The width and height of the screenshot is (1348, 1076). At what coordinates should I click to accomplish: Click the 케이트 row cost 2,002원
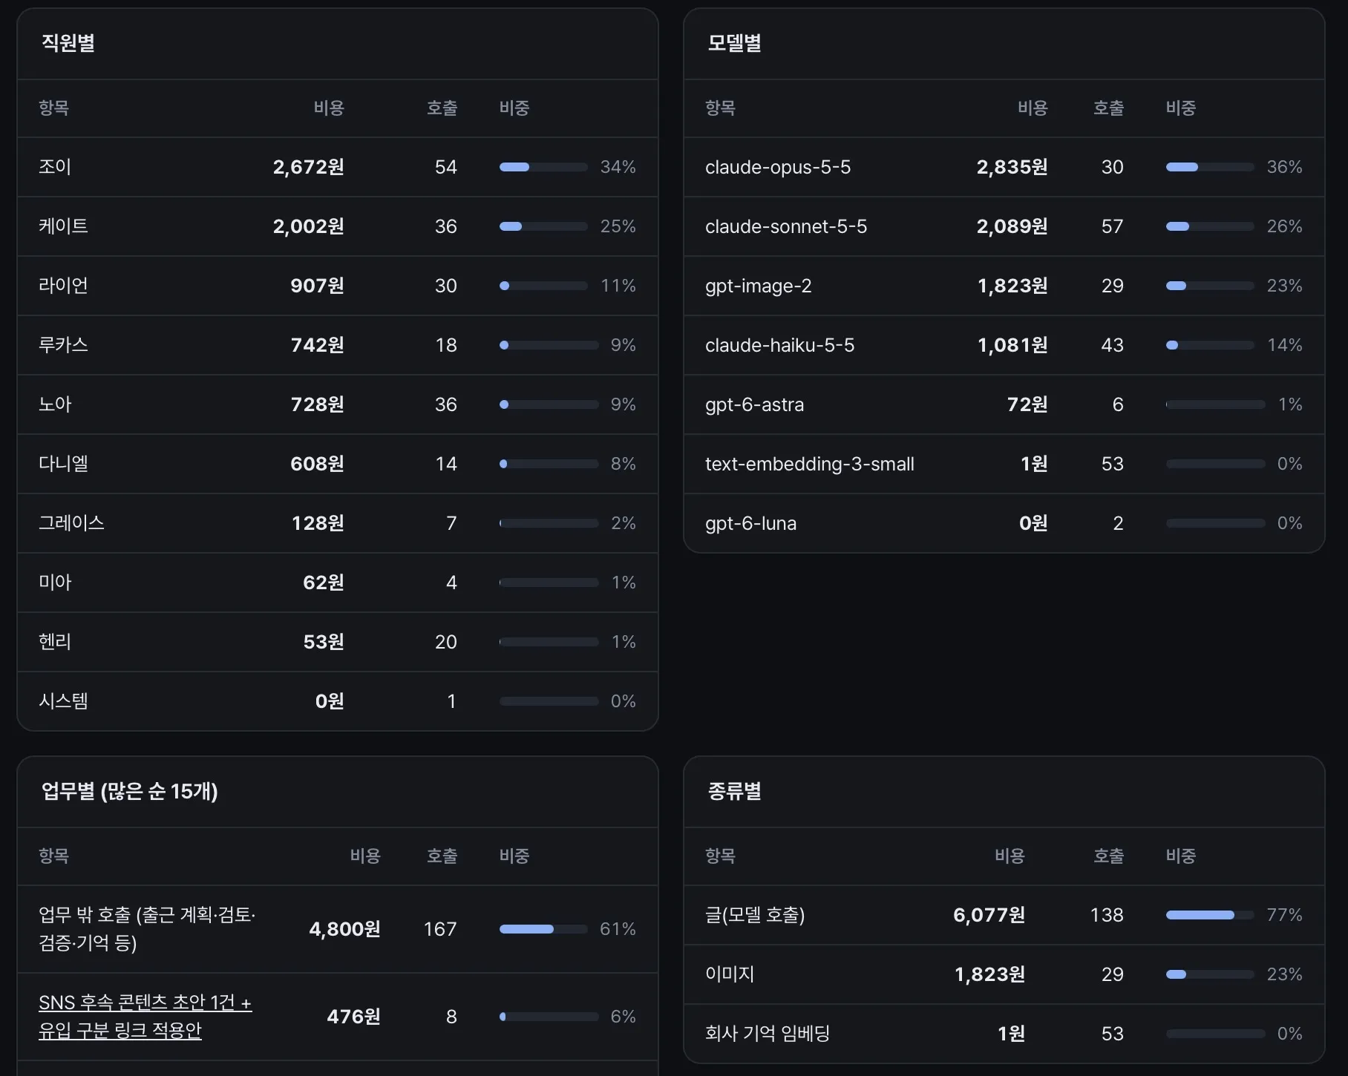(309, 226)
